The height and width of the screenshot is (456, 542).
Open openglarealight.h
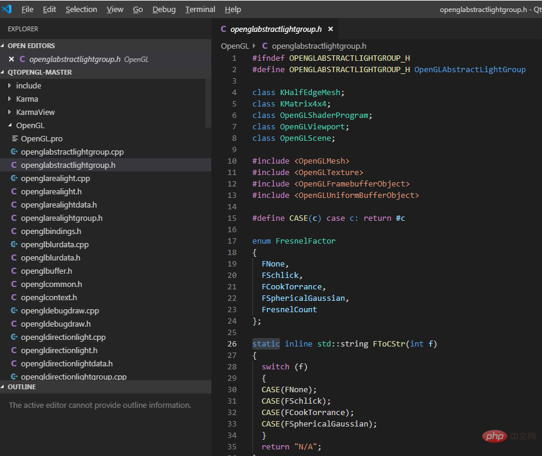(51, 191)
